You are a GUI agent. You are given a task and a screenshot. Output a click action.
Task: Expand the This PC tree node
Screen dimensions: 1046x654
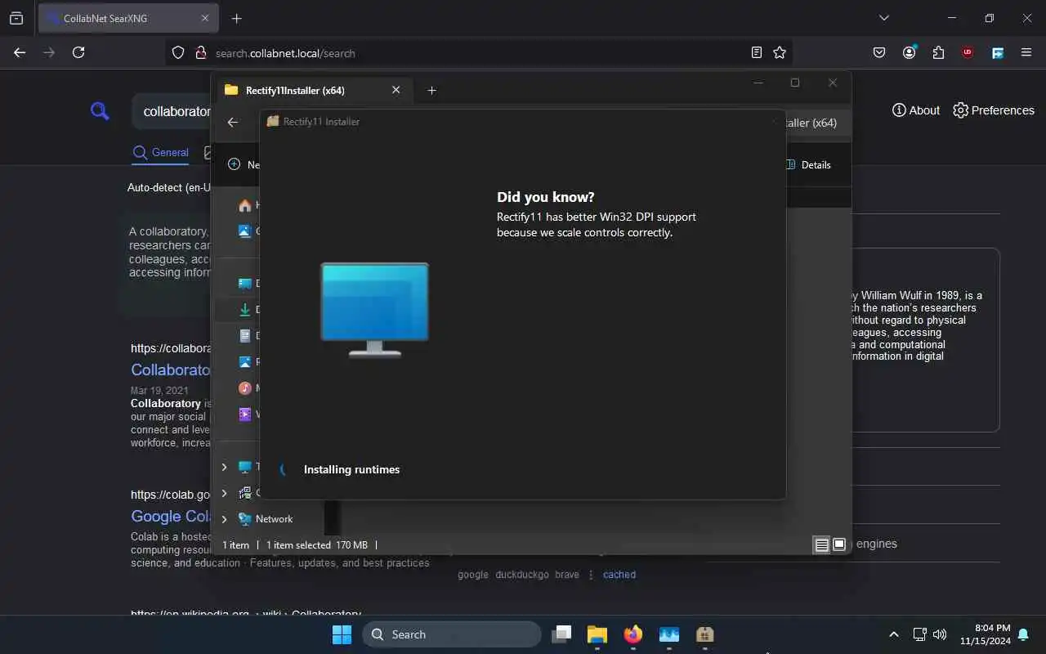[225, 467]
